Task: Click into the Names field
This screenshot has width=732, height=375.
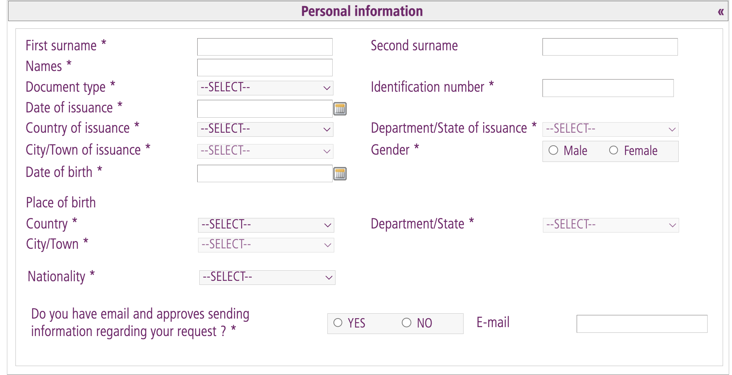Action: [265, 67]
